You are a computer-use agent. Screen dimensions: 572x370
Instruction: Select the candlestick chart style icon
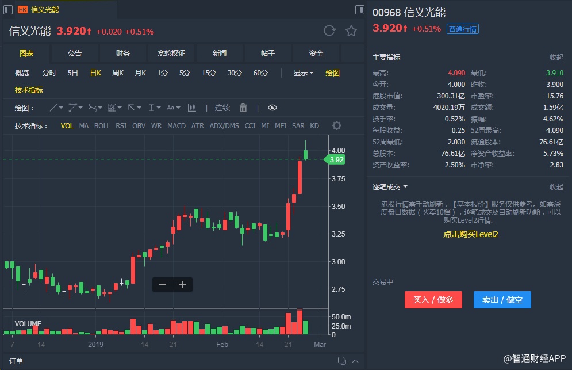pos(192,108)
